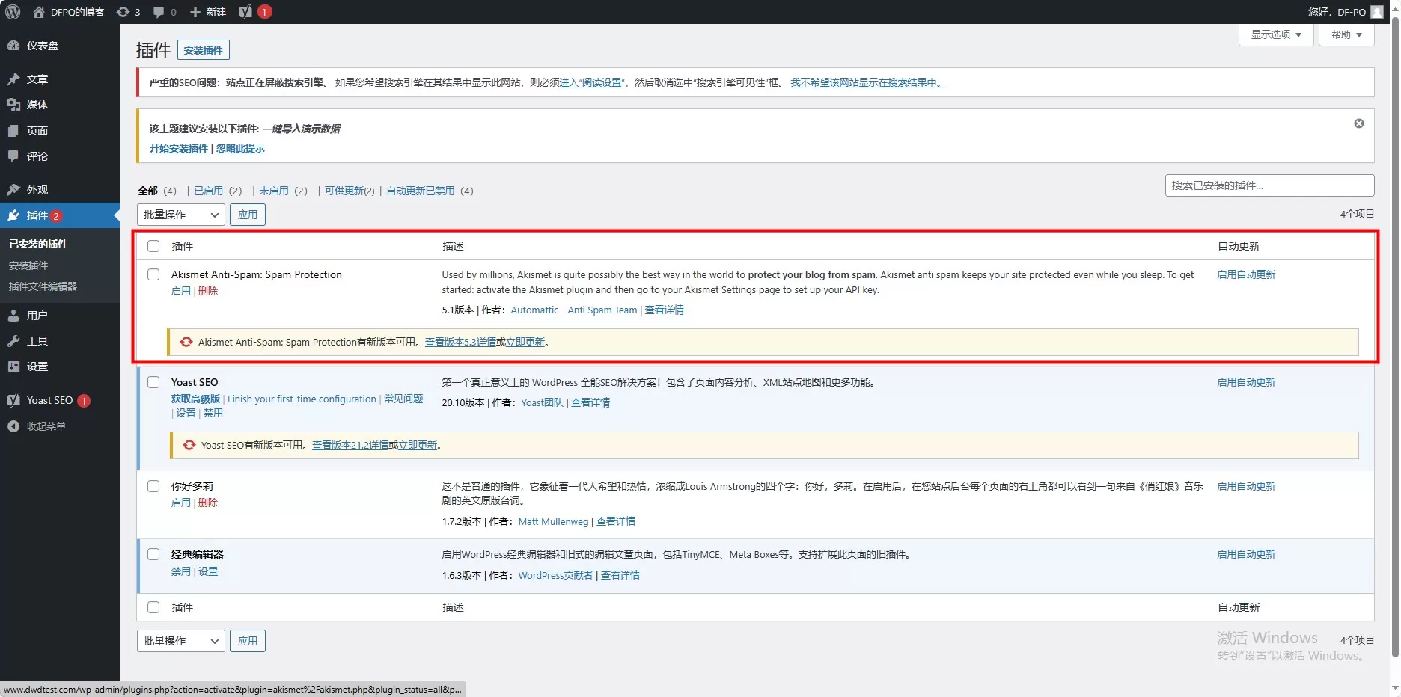
Task: Open 文章 pin icon in sidebar
Action: pos(13,79)
